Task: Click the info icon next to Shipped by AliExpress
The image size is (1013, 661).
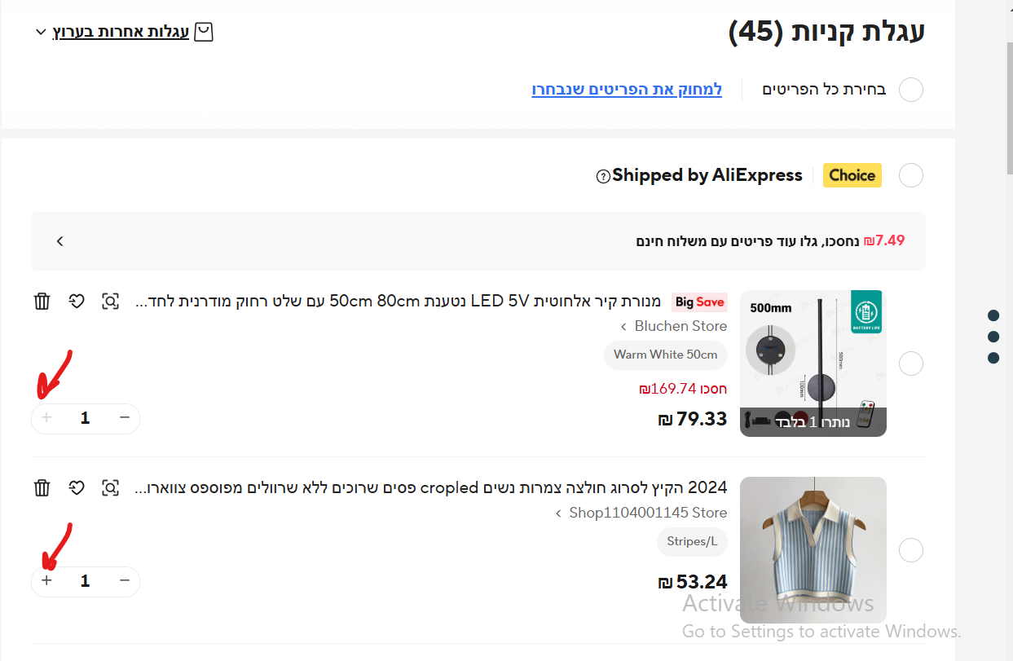Action: point(603,176)
